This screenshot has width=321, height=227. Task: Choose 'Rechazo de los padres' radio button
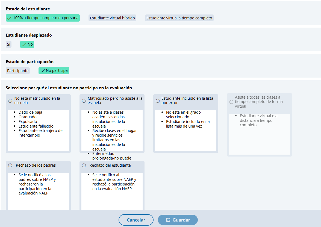coord(10,165)
